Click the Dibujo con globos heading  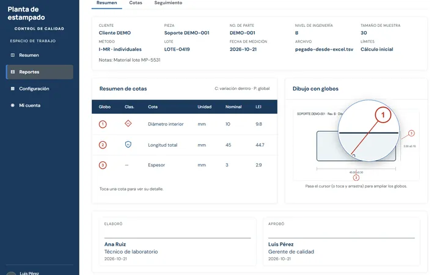click(x=315, y=89)
